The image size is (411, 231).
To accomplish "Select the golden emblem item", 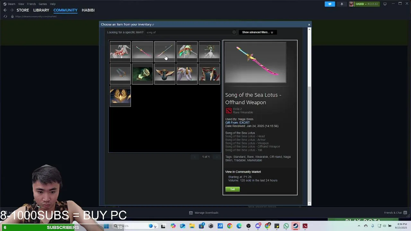I will click(x=120, y=96).
